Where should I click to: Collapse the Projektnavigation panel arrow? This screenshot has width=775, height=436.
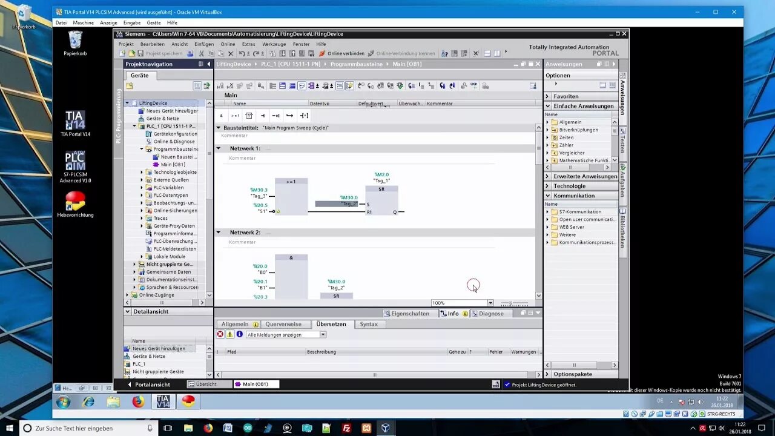pos(209,64)
